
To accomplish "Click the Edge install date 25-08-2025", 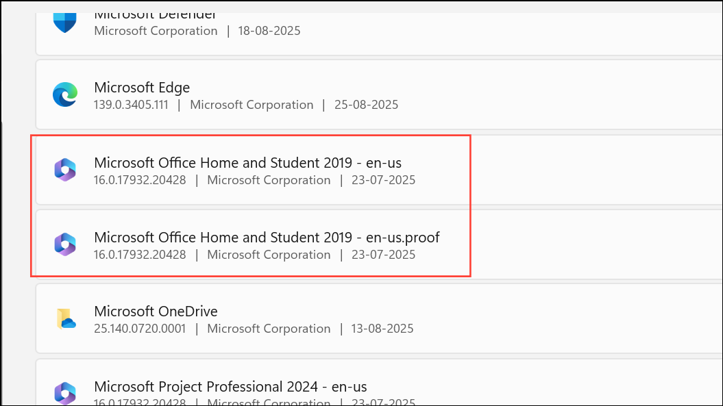I will click(366, 105).
